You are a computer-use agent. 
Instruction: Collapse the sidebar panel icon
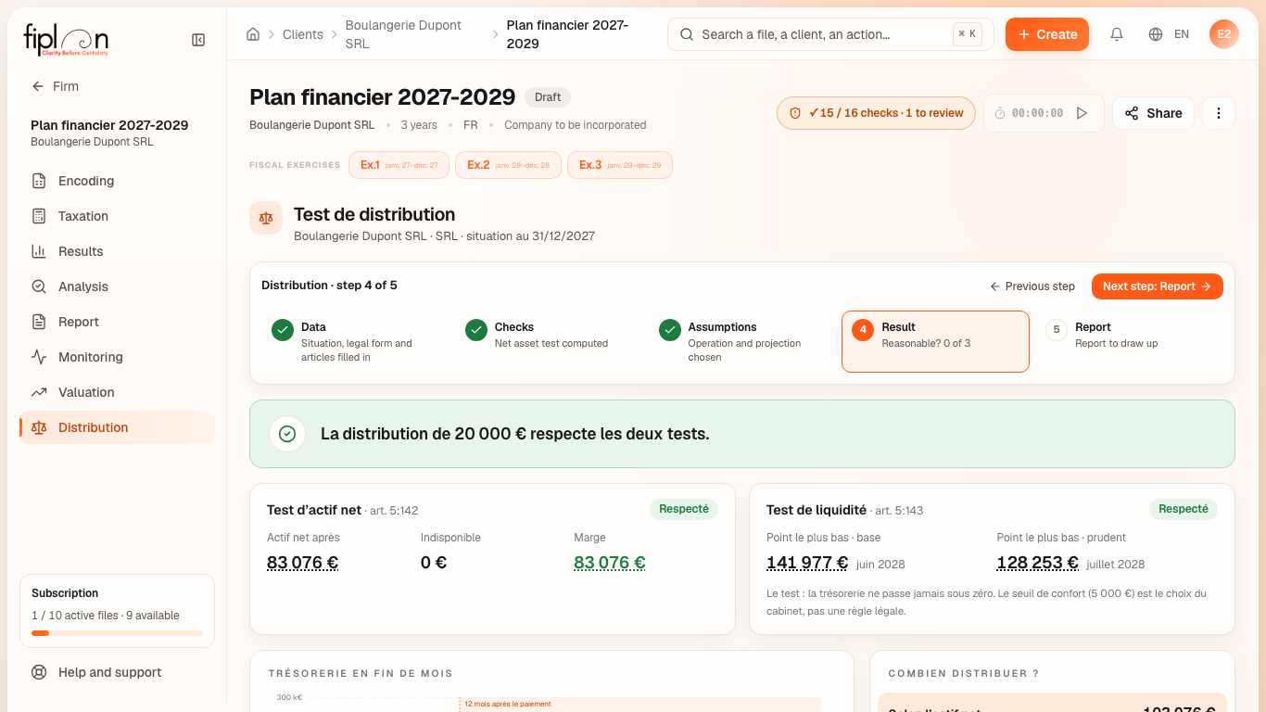point(198,40)
